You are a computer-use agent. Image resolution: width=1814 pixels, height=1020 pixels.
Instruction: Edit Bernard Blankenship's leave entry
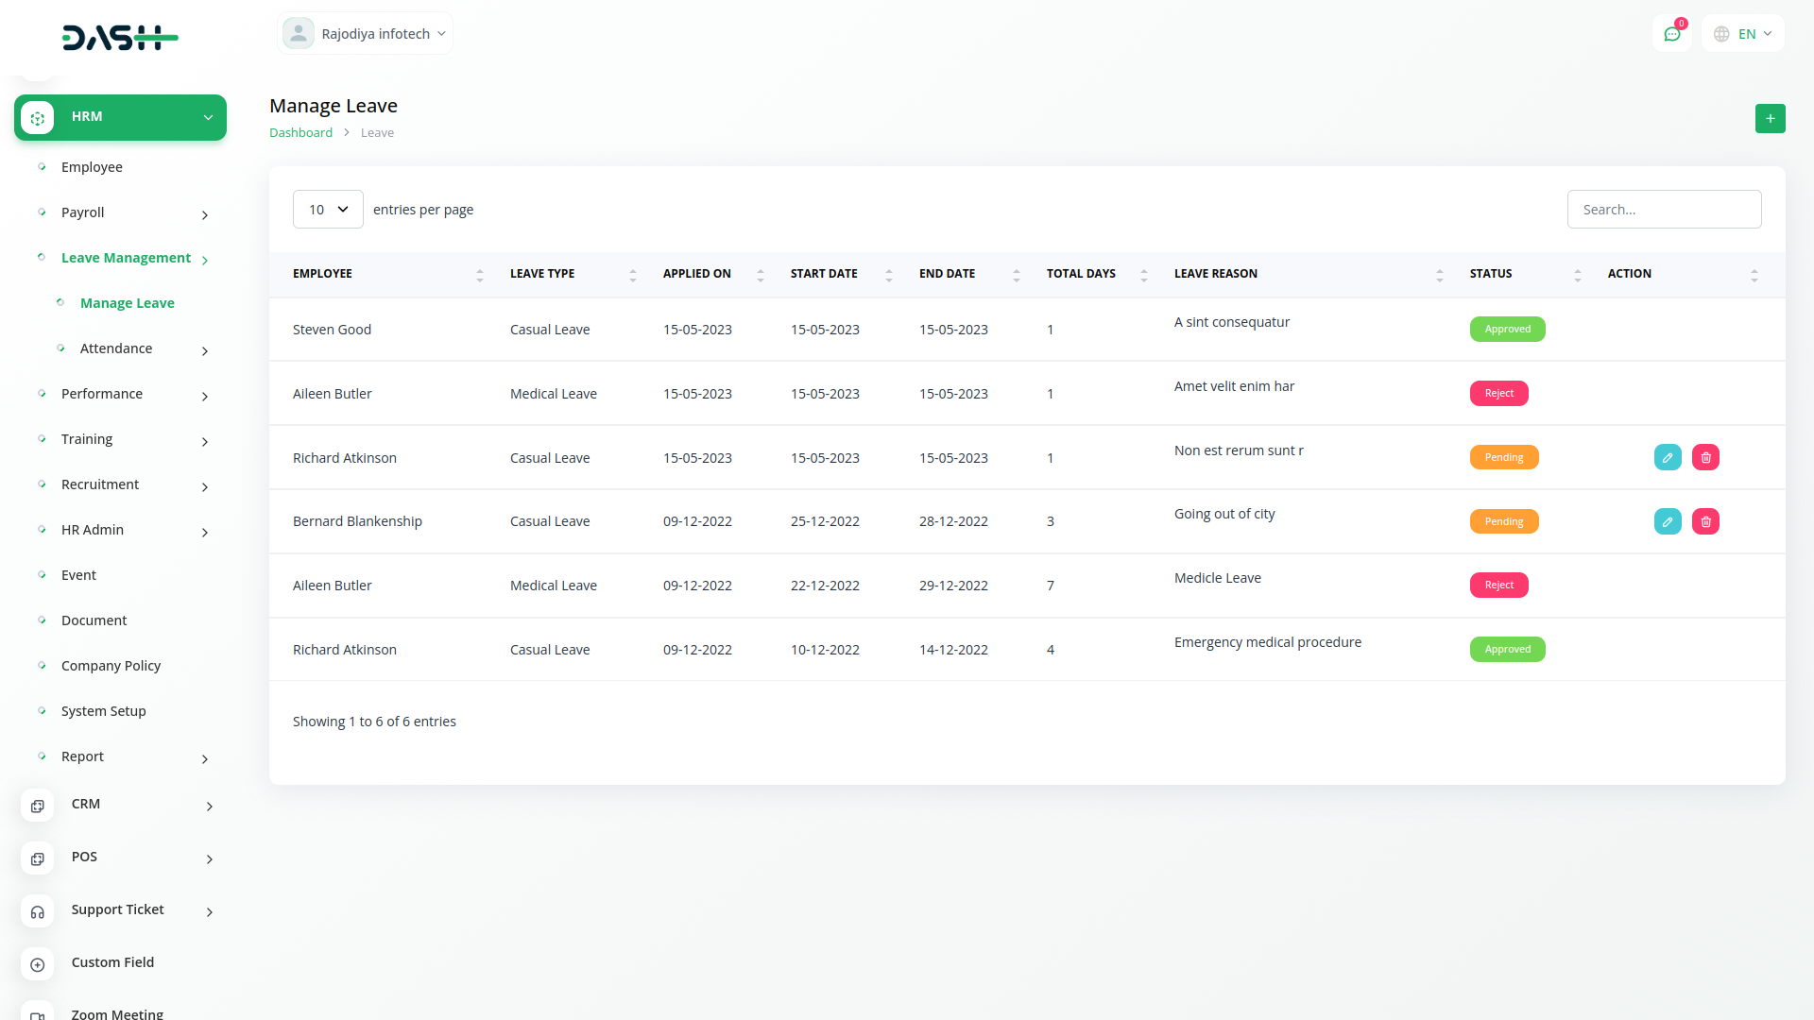[1668, 521]
